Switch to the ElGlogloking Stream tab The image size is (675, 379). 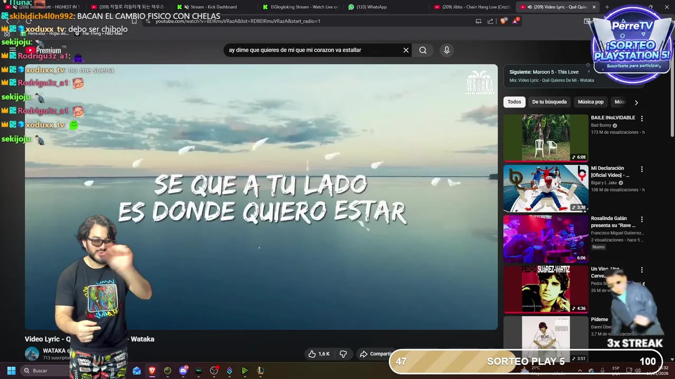[301, 7]
